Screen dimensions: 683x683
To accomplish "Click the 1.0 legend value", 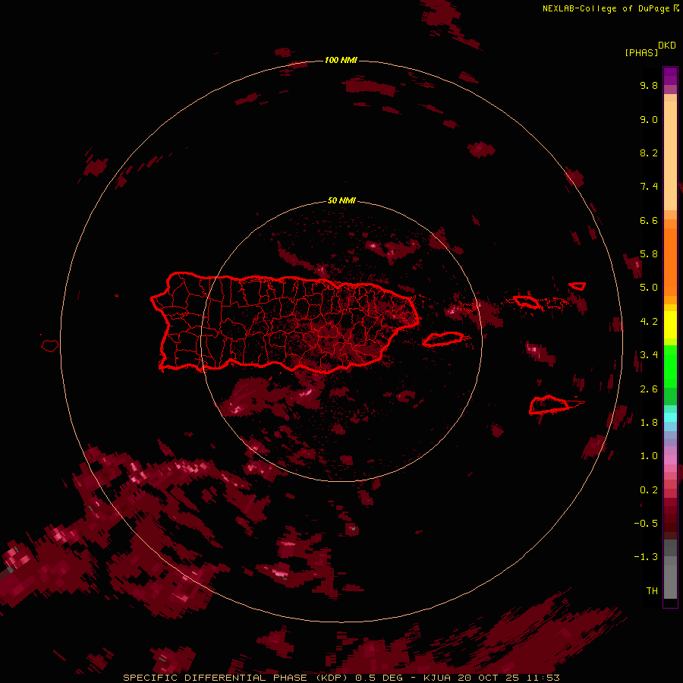I will pos(649,456).
